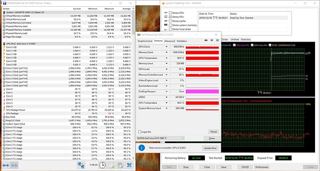Click icon beside Virtual Memory Available row

tap(4, 16)
